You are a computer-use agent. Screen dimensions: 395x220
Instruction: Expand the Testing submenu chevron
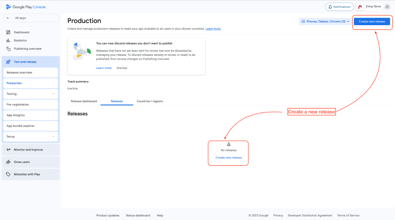(x=53, y=94)
